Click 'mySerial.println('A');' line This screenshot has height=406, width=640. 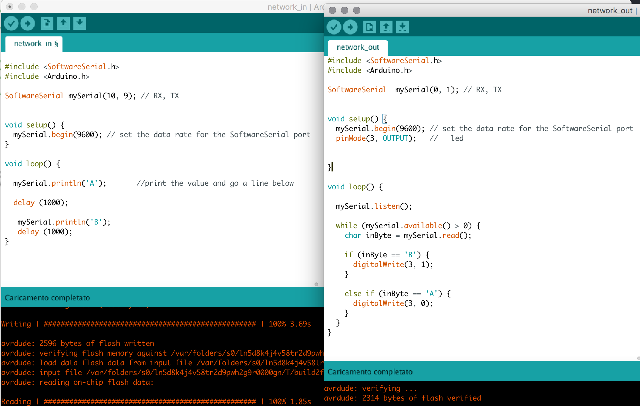pos(60,183)
